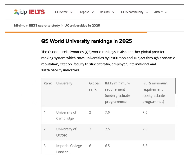Screen dimensions: 191x158
Task: Click the orange reading progress bar
Action: 76,32
